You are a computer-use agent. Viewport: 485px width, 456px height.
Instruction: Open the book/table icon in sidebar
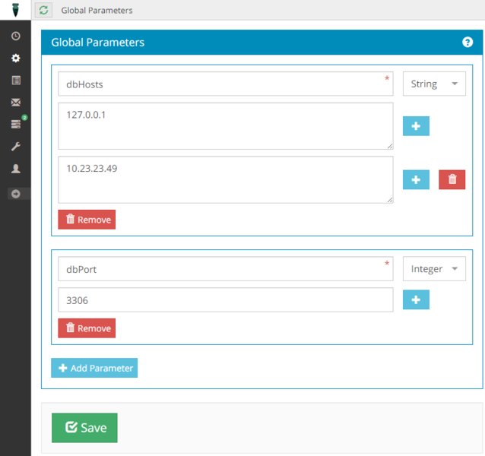click(x=16, y=81)
